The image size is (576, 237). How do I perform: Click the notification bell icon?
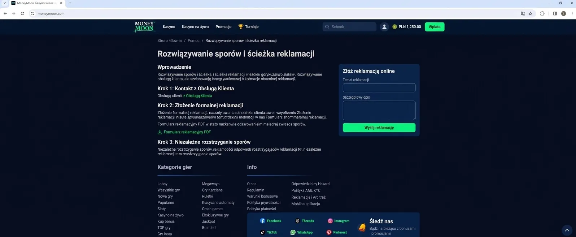click(362, 227)
